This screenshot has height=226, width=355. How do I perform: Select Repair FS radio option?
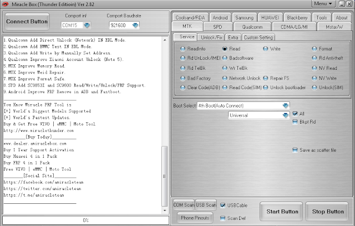pyautogui.click(x=276, y=78)
